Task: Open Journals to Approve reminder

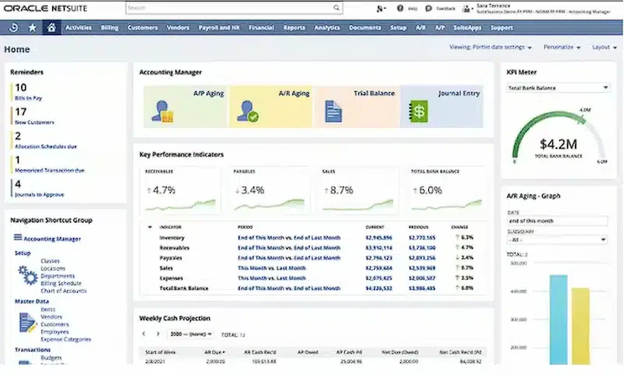Action: click(40, 194)
